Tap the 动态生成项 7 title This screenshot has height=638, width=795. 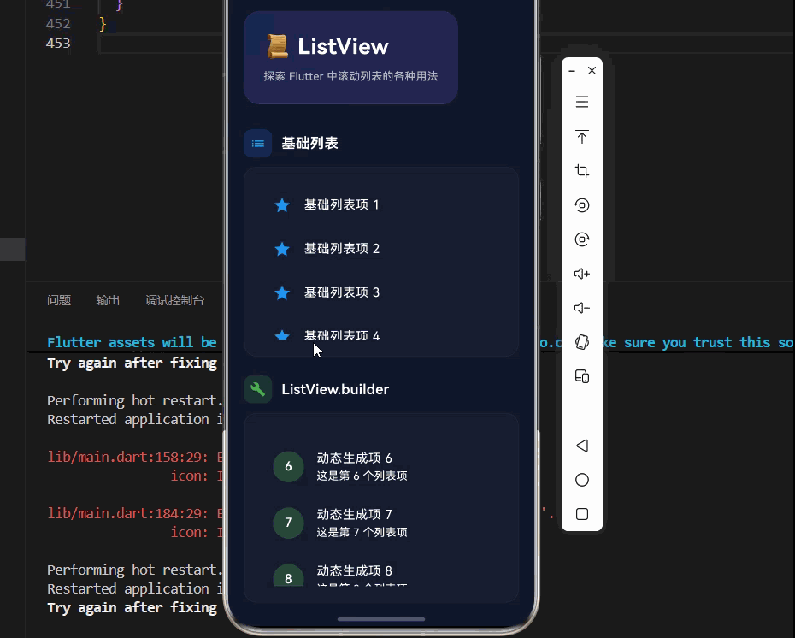[x=355, y=514]
